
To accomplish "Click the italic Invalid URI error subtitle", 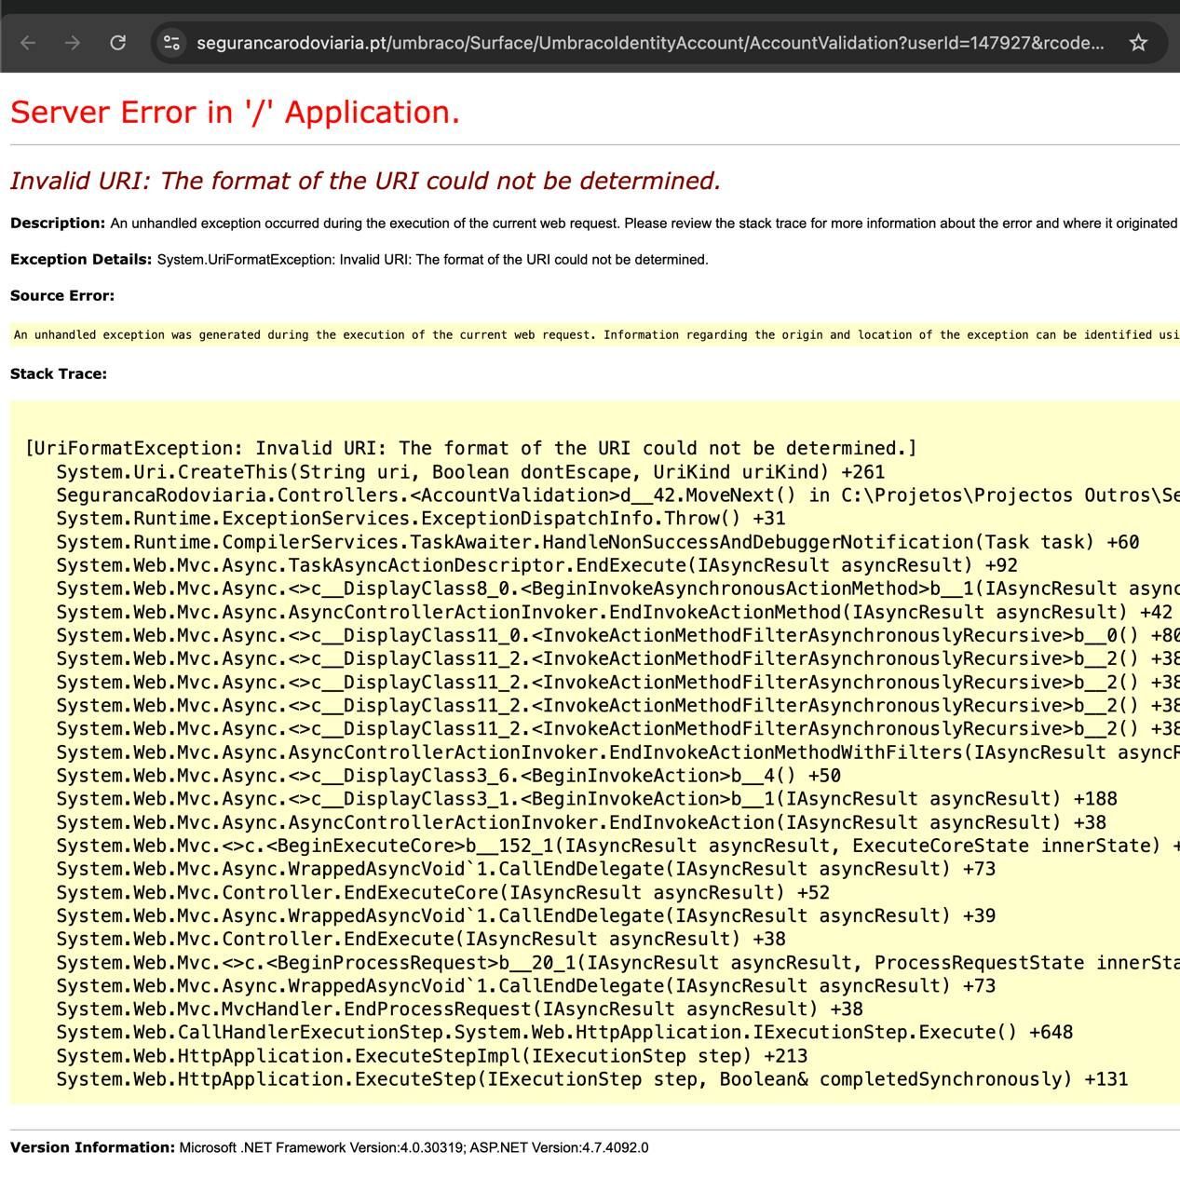I will [x=365, y=180].
